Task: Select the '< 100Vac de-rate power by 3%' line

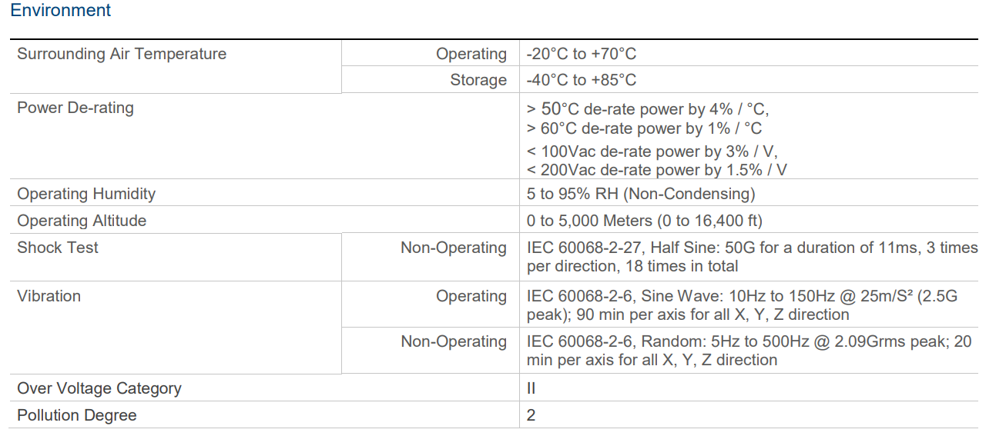Action: pos(657,151)
